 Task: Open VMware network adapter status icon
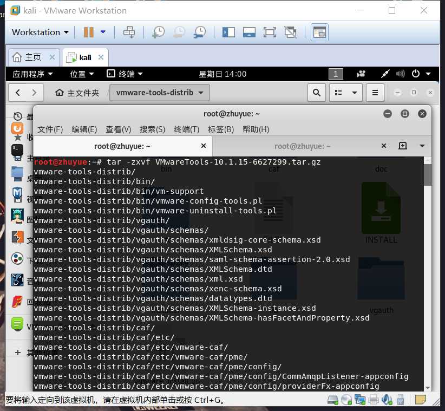pos(360,400)
